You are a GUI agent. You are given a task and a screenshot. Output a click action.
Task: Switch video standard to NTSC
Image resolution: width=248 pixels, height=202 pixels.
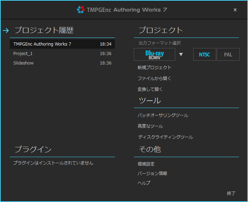click(205, 54)
